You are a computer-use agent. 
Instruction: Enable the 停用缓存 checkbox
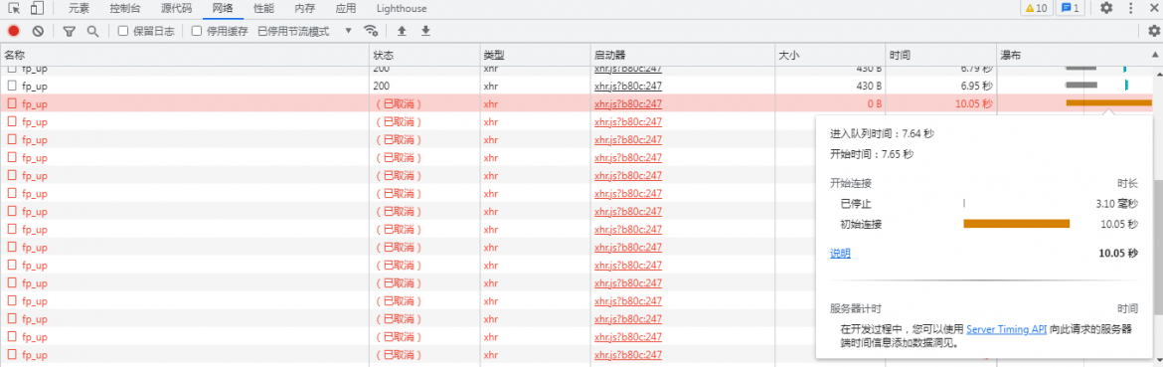pyautogui.click(x=197, y=31)
